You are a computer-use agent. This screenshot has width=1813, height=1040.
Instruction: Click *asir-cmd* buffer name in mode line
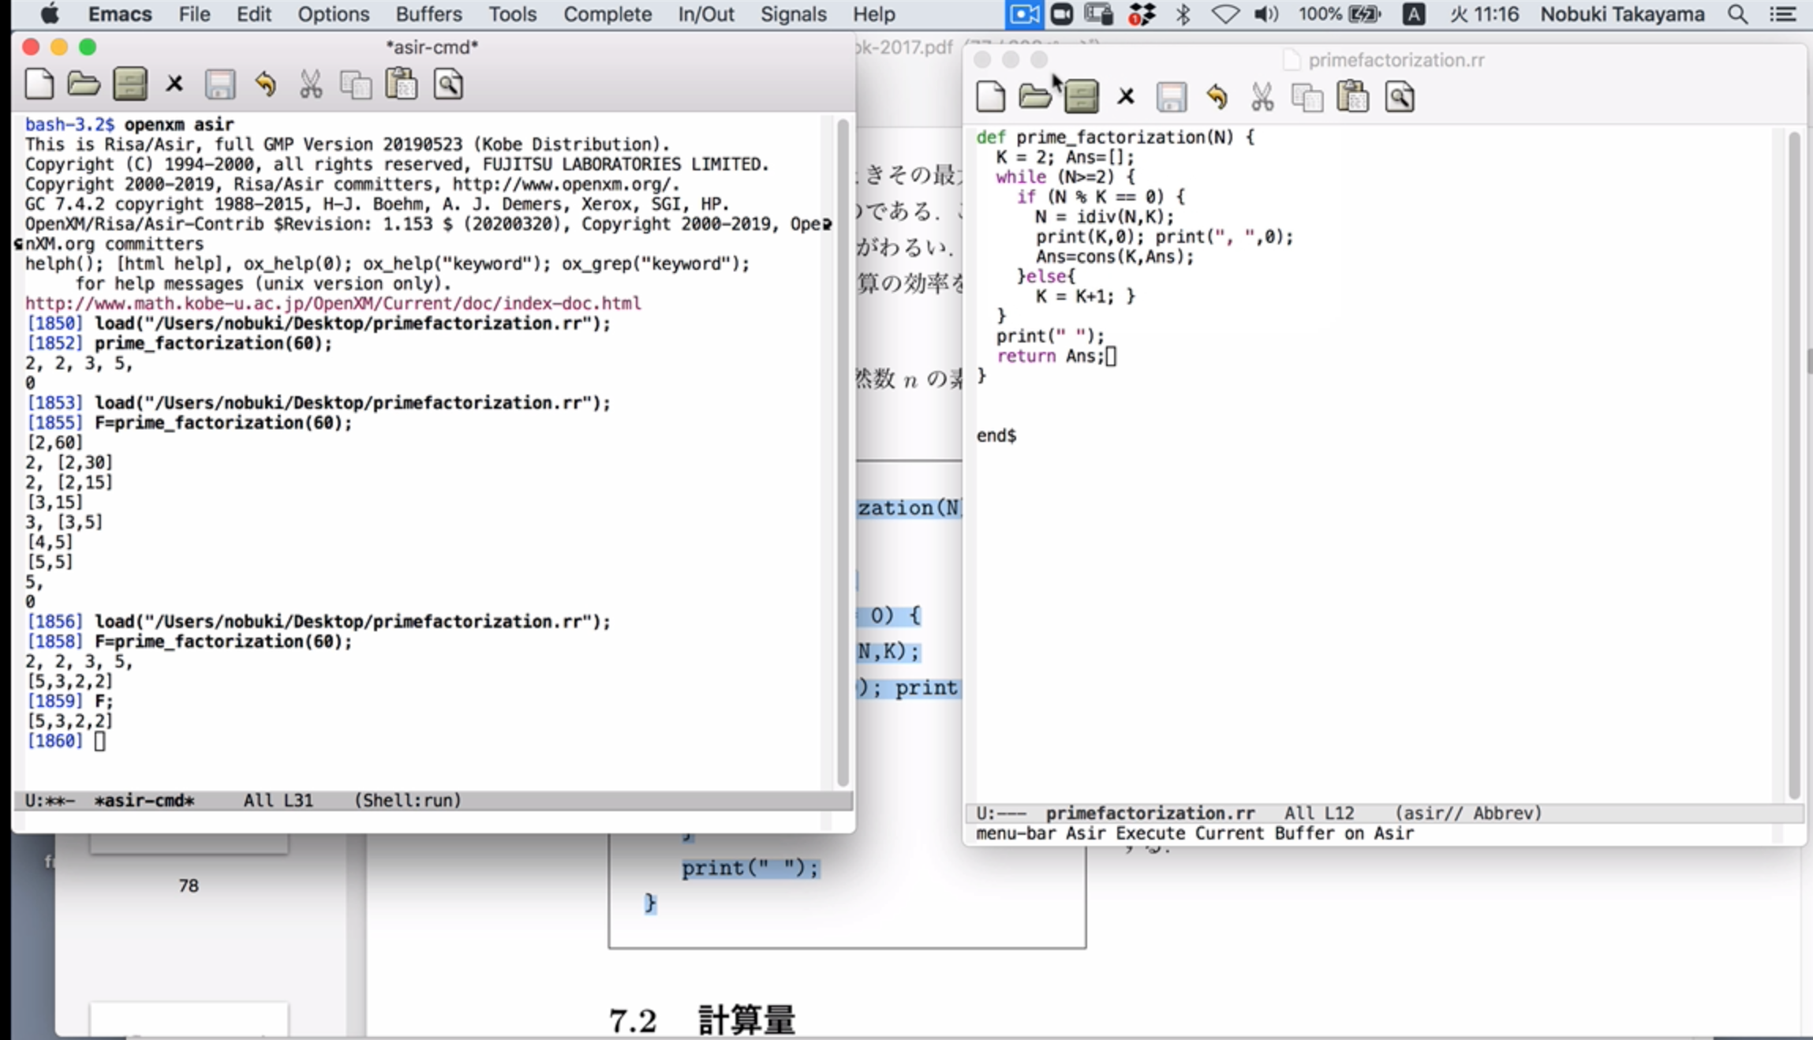pyautogui.click(x=144, y=800)
